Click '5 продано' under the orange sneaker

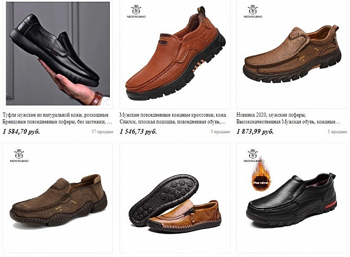pyautogui.click(x=221, y=132)
